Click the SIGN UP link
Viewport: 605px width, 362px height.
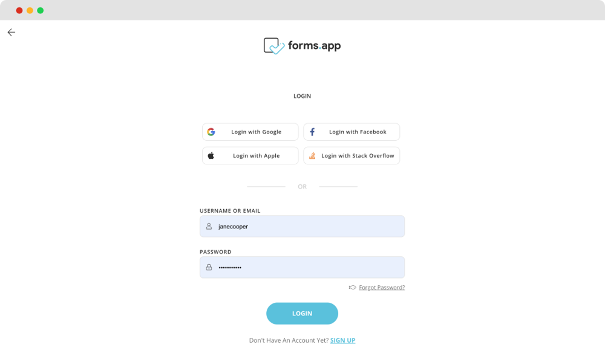tap(343, 340)
